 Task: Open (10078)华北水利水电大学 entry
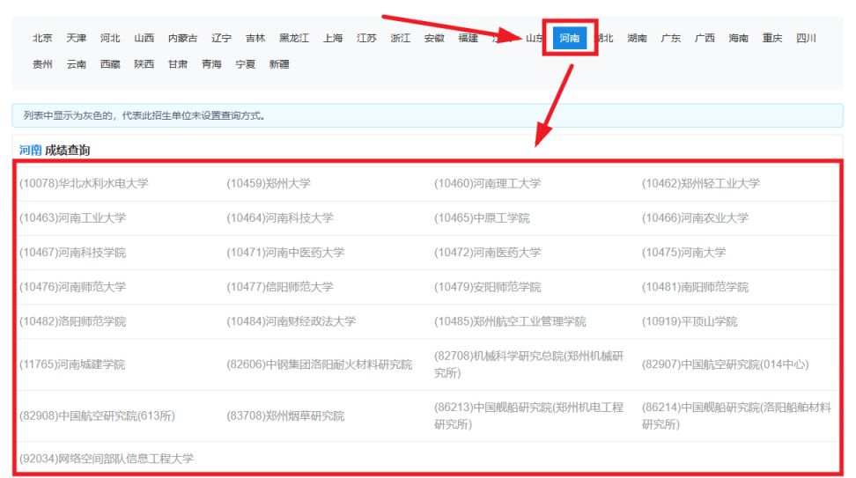click(84, 183)
